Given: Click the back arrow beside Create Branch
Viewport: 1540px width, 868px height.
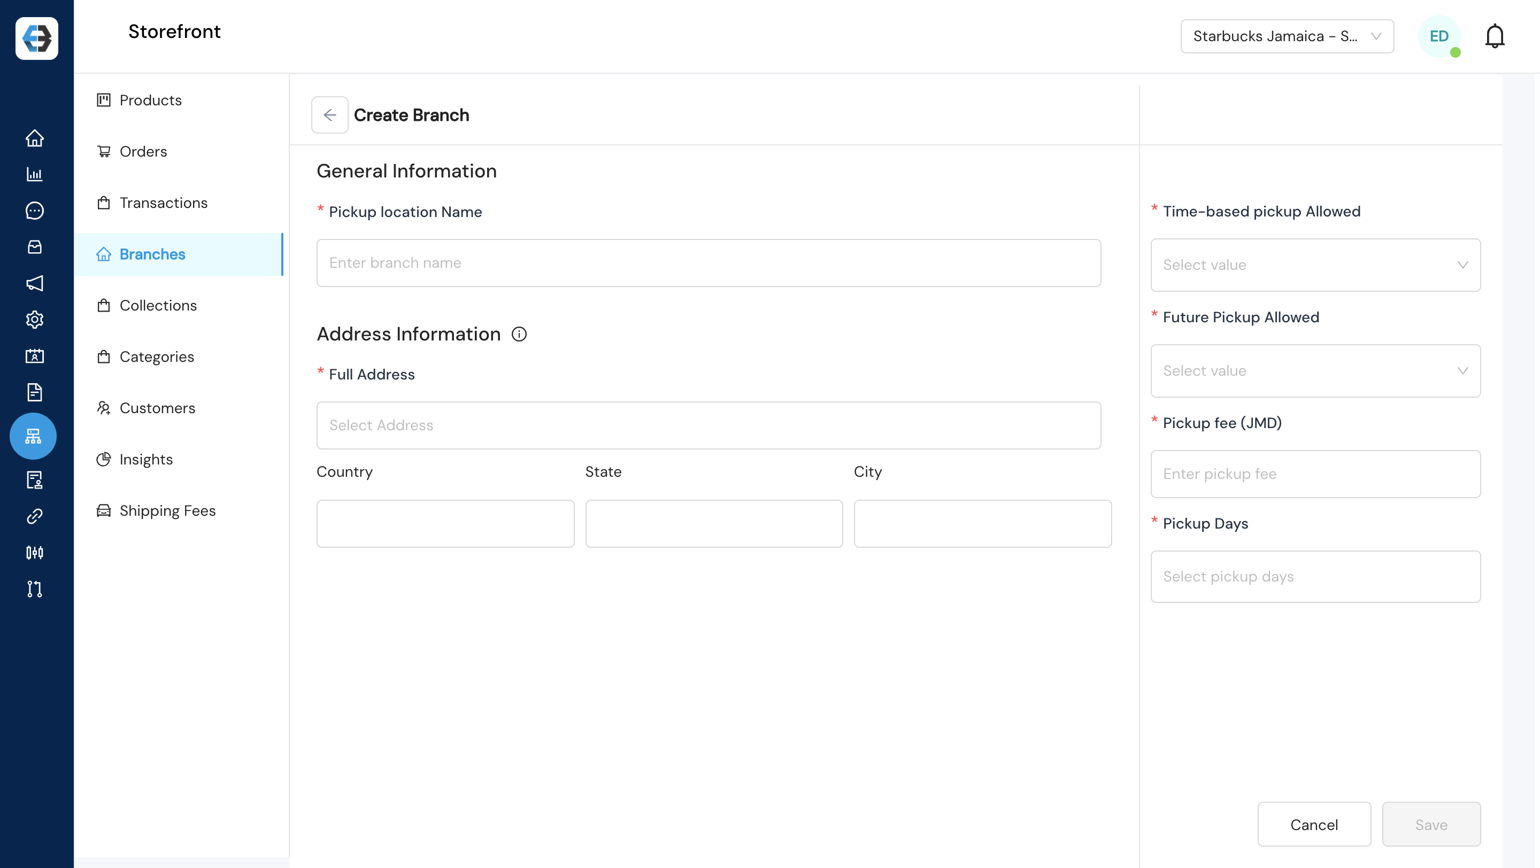Looking at the screenshot, I should (329, 115).
